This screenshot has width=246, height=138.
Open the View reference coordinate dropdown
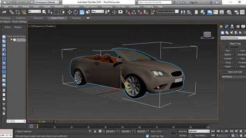coord(97,11)
